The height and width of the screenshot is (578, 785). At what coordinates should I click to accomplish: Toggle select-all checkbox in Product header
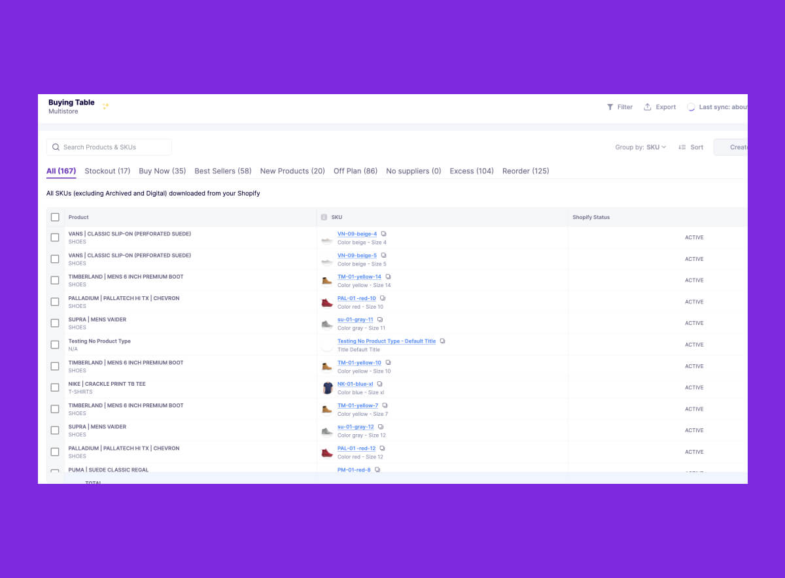[x=55, y=217]
